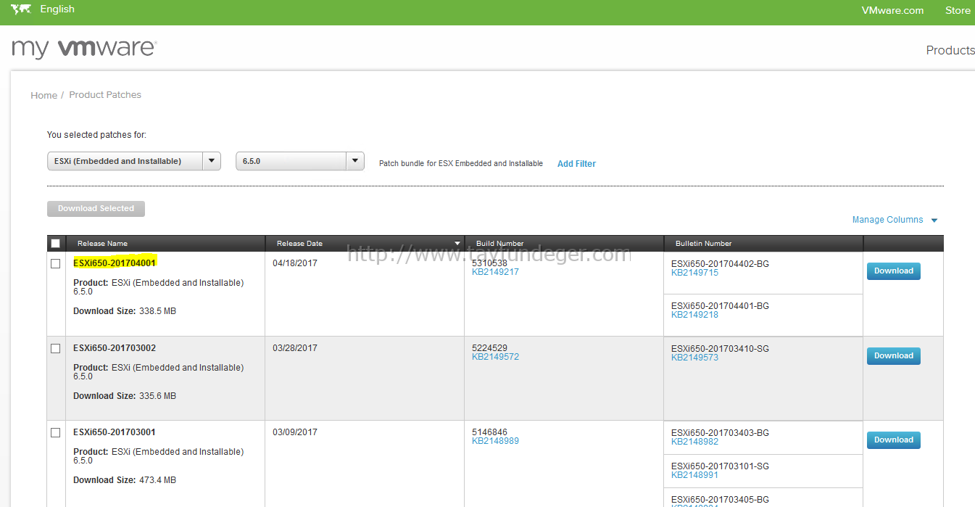Click the 03/09/2017 release date

pyautogui.click(x=295, y=432)
